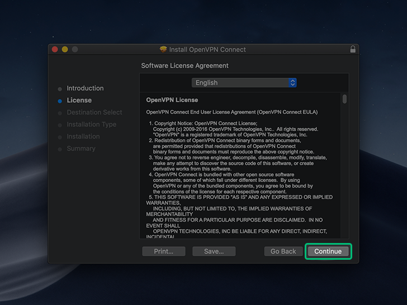Click the blue License step bullet
The image size is (407, 305).
click(x=60, y=101)
